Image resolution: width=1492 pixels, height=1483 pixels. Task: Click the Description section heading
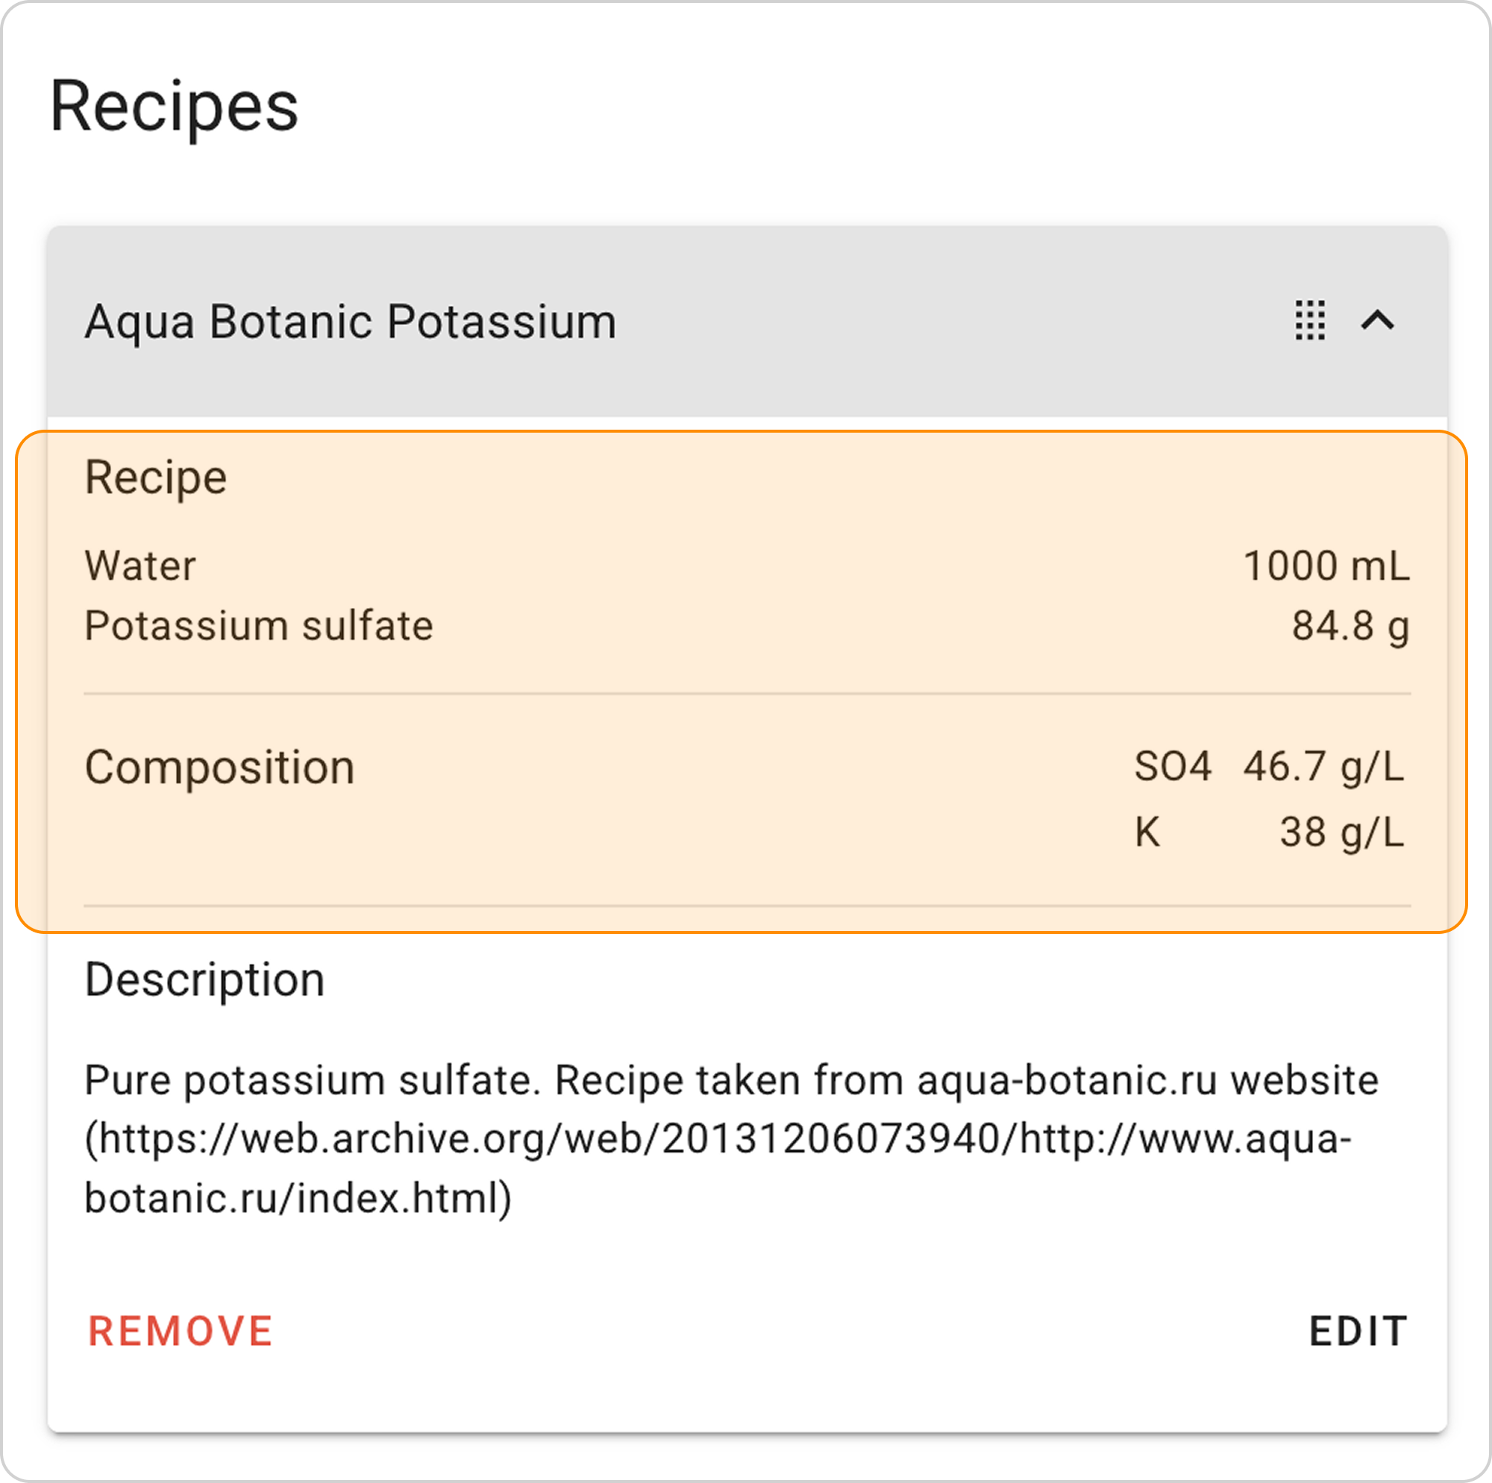click(204, 980)
